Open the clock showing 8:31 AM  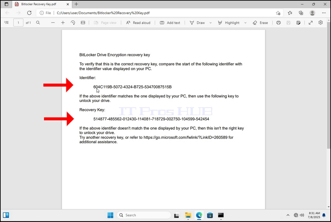click(x=314, y=215)
